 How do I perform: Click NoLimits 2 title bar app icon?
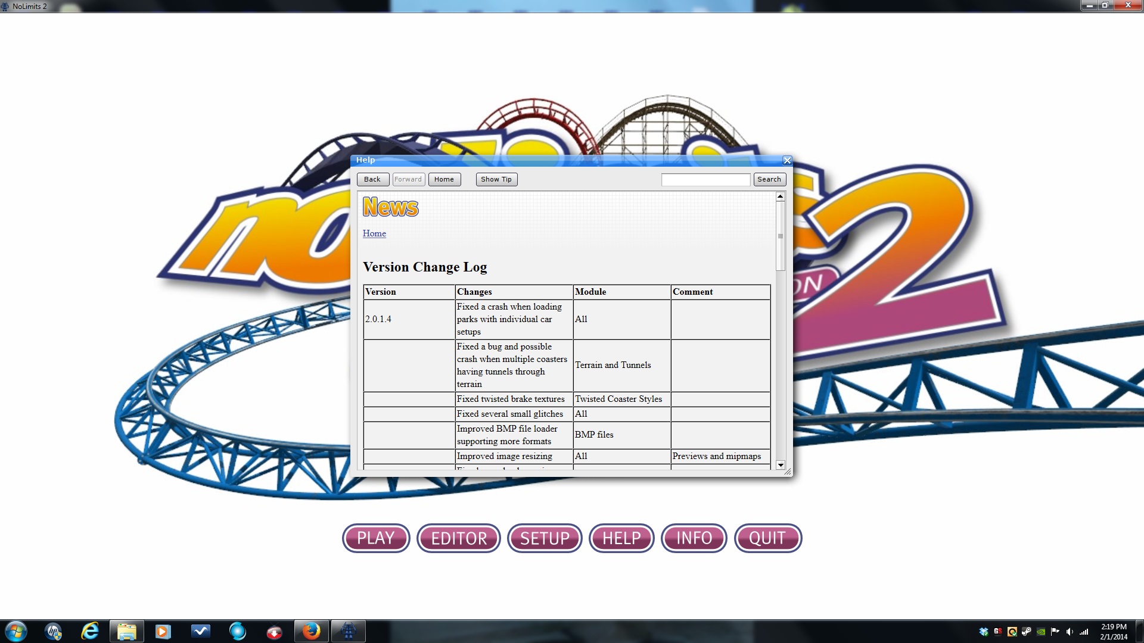tap(5, 7)
